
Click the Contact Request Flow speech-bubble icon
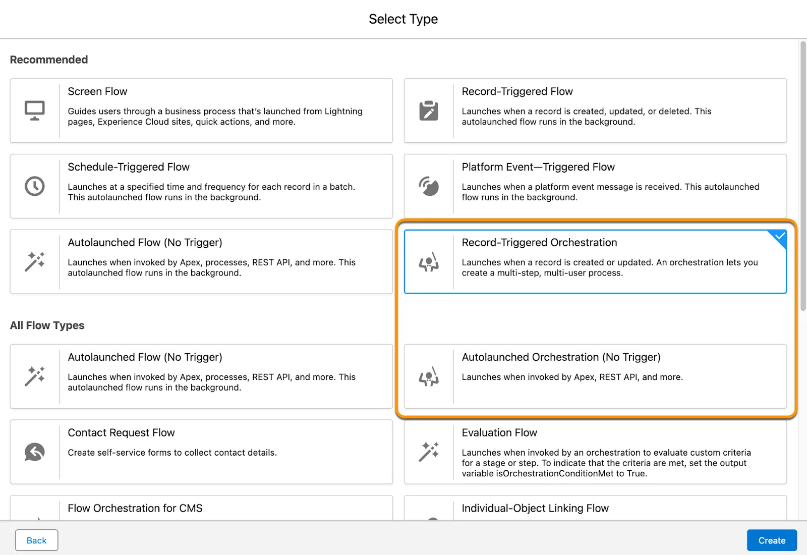point(34,452)
